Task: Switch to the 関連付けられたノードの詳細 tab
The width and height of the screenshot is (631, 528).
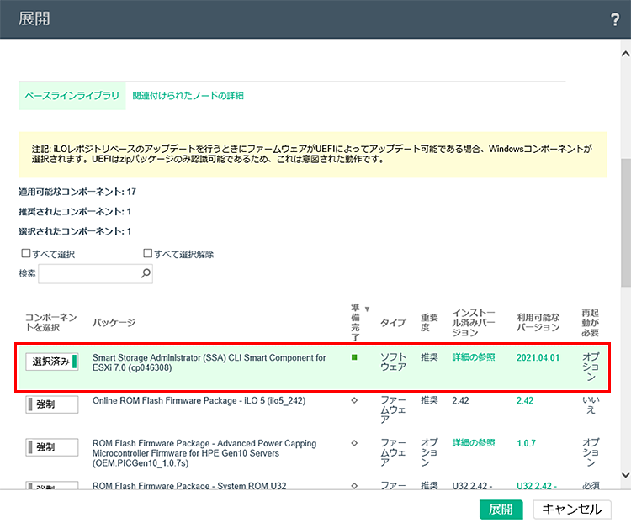Action: (188, 96)
